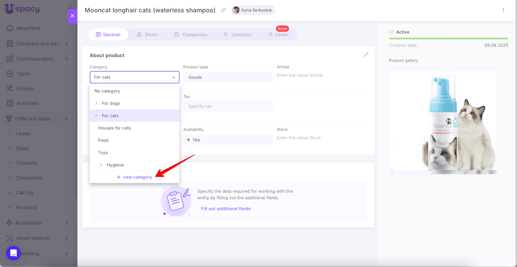Close the product panel with purple X

[x=72, y=16]
